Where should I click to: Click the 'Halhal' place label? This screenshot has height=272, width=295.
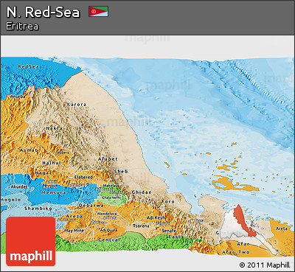[x=52, y=163]
